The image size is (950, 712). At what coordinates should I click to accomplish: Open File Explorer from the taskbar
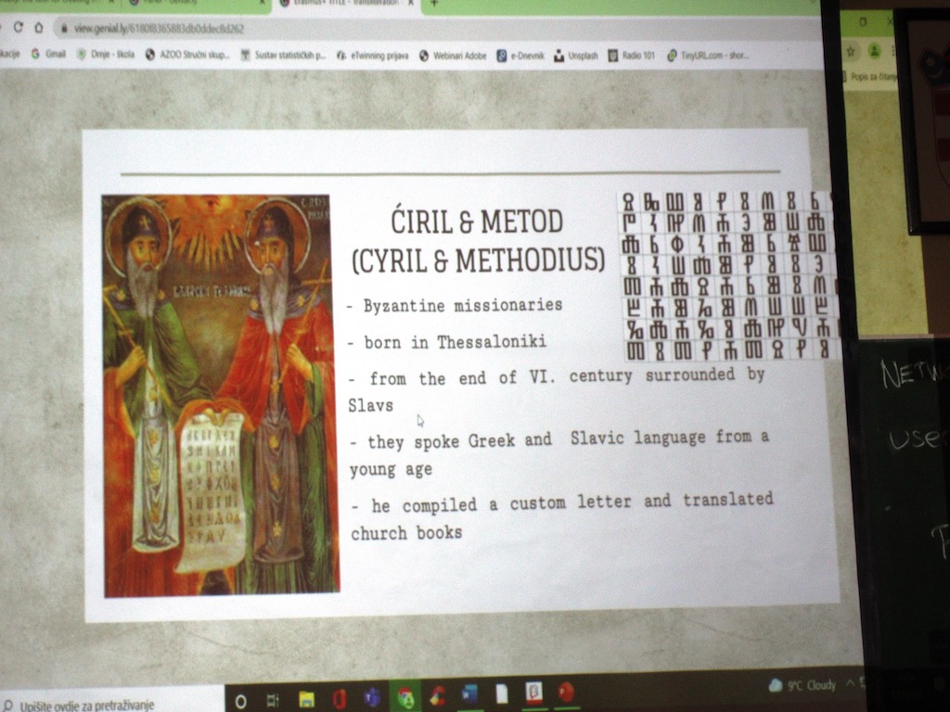click(307, 701)
